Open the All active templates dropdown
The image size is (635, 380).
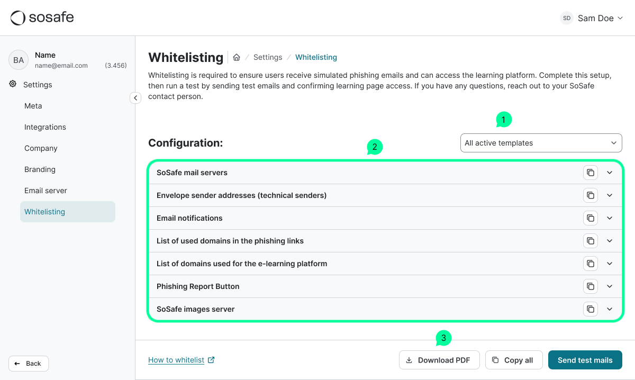pos(541,143)
